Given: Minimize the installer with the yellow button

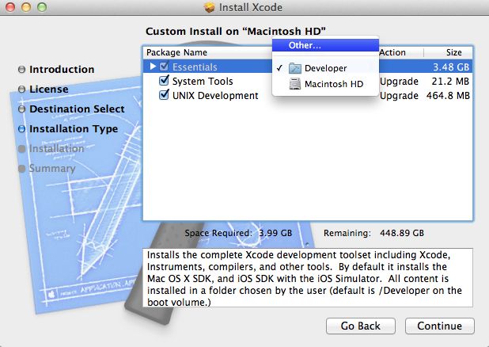Looking at the screenshot, I should 26,7.
